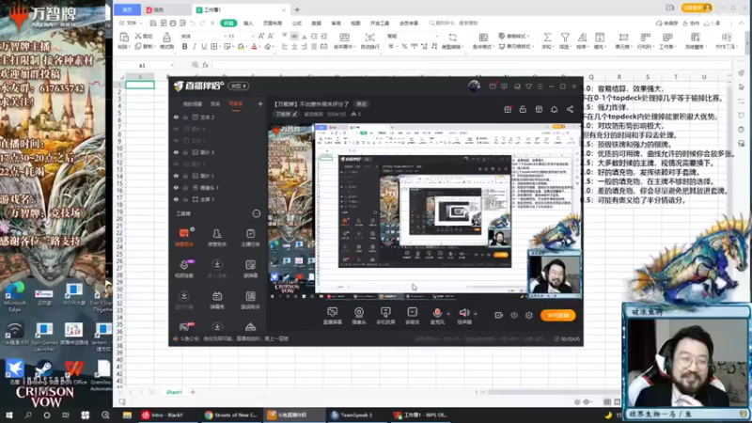Viewport: 752px width, 423px height.
Task: Expand the 文件 file menu arrow
Action: (x=141, y=23)
